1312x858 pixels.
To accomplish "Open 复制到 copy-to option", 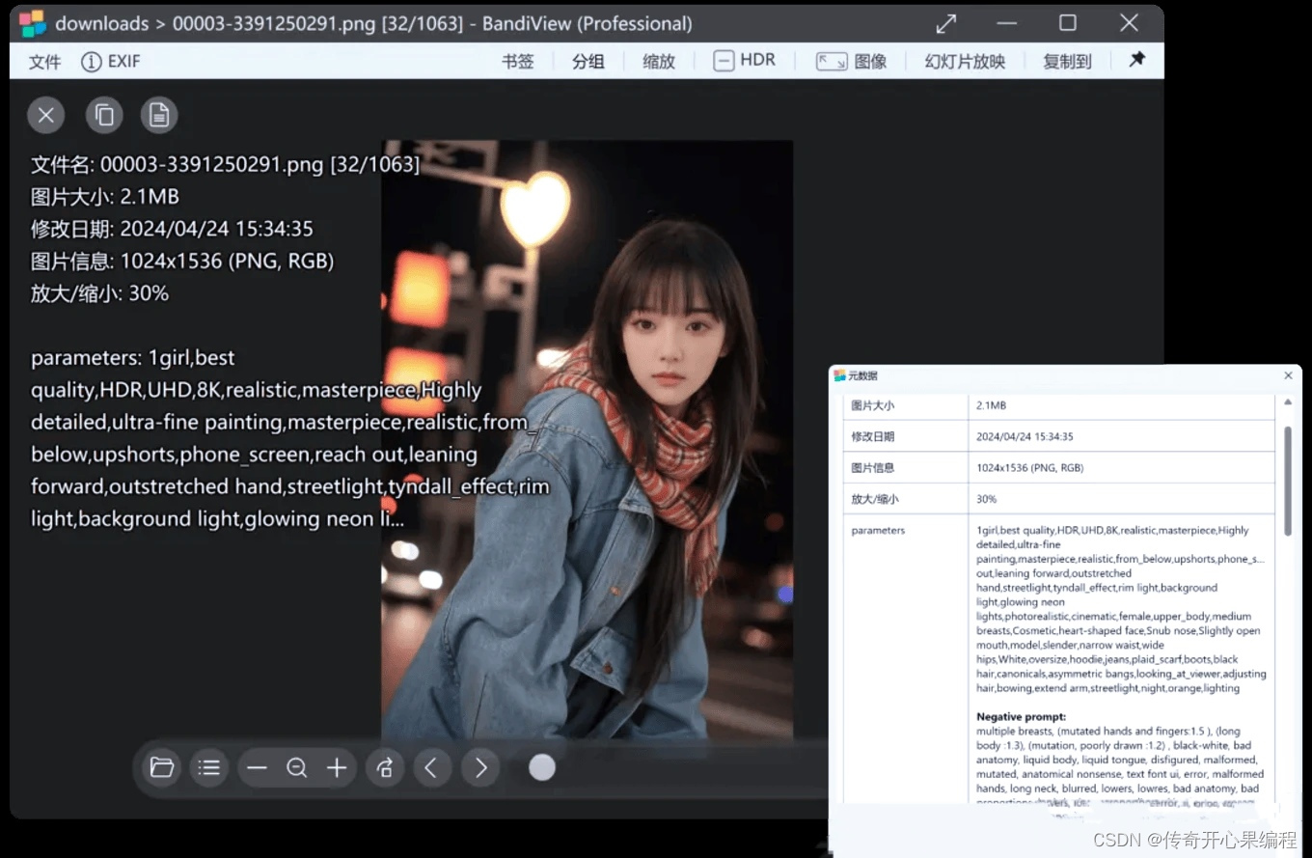I will pos(1067,62).
